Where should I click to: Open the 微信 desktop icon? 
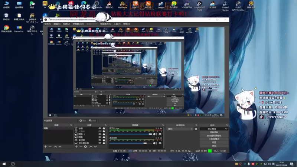32,5
